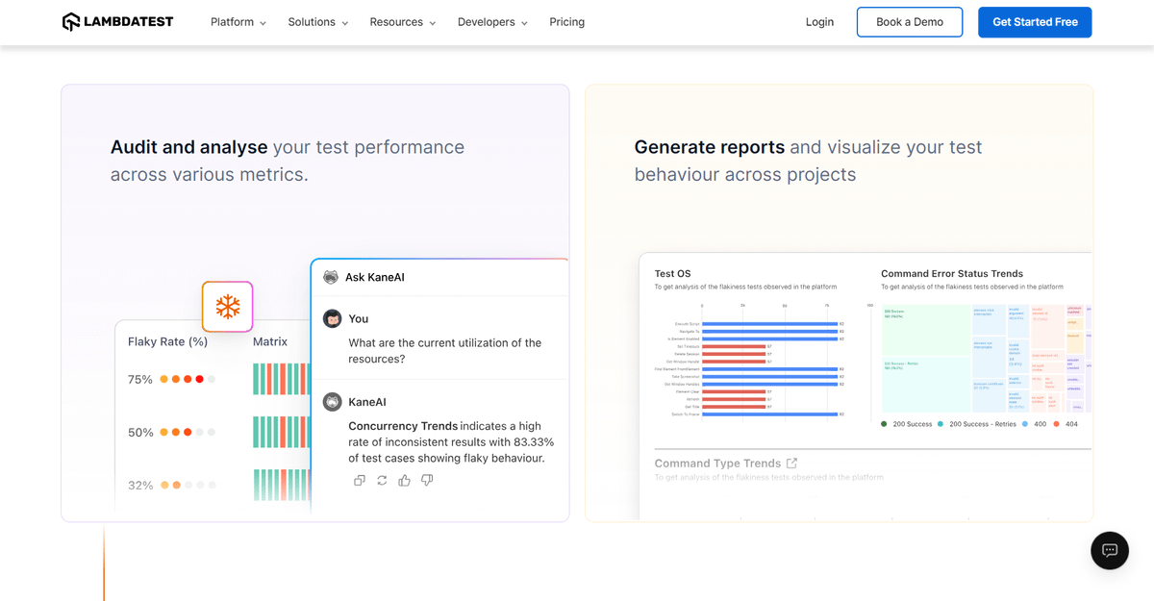Open the Developers navigation menu
The height and width of the screenshot is (601, 1154).
coord(492,22)
